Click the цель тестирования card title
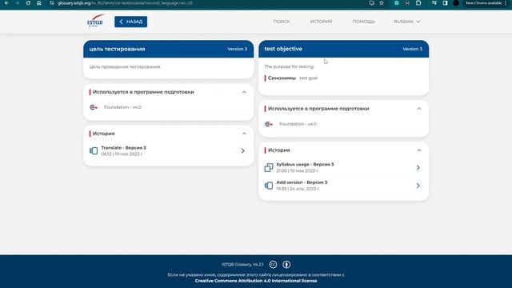 coord(117,49)
